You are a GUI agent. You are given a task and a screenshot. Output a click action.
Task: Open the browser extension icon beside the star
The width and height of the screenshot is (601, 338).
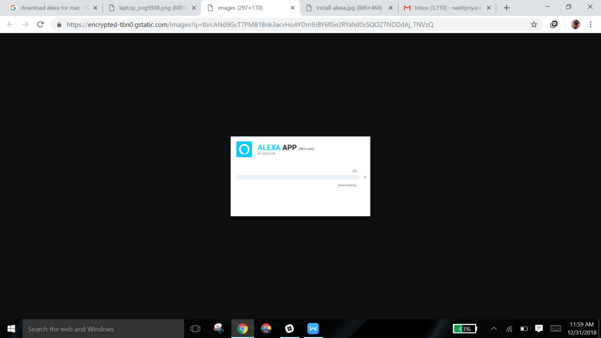[x=554, y=25]
